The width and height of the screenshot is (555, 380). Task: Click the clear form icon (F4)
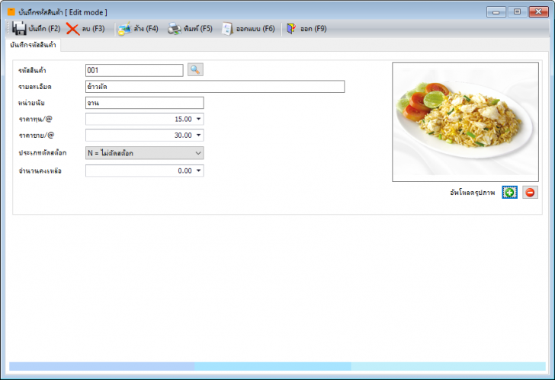(x=124, y=29)
